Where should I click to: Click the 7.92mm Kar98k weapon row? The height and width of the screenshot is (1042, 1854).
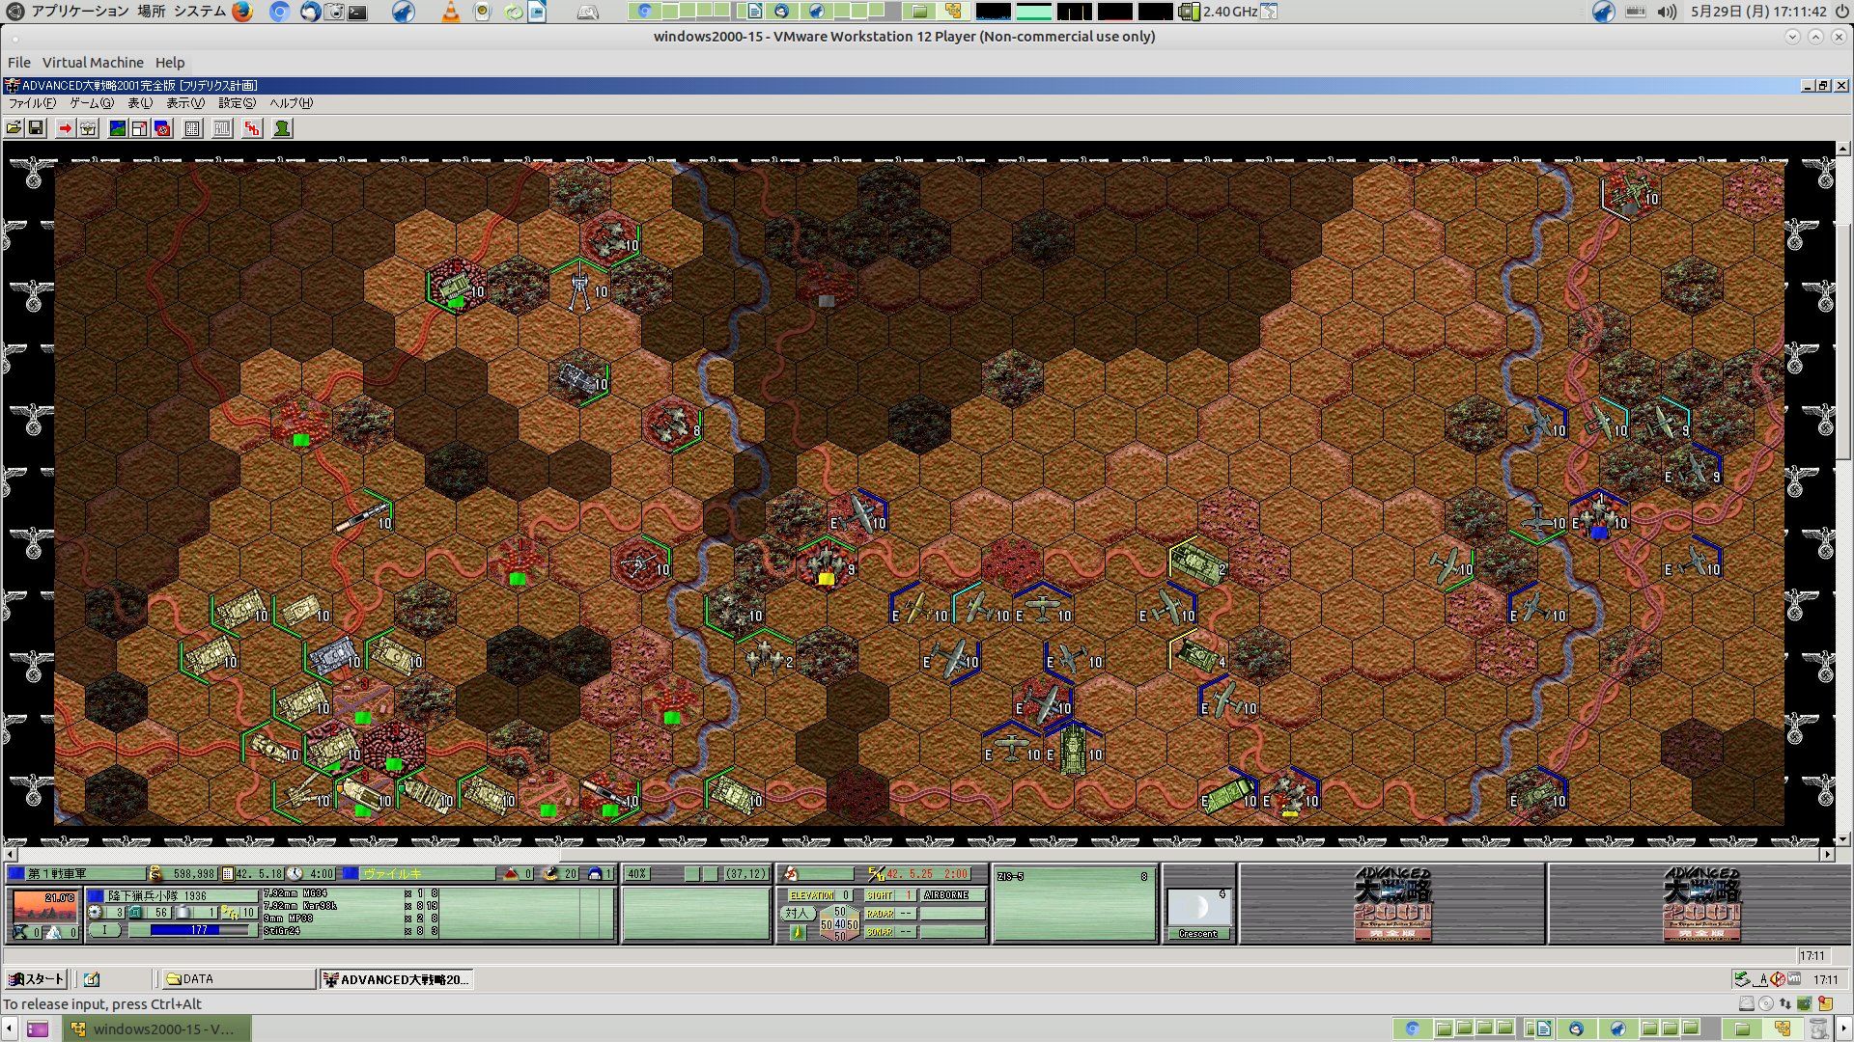pos(351,906)
